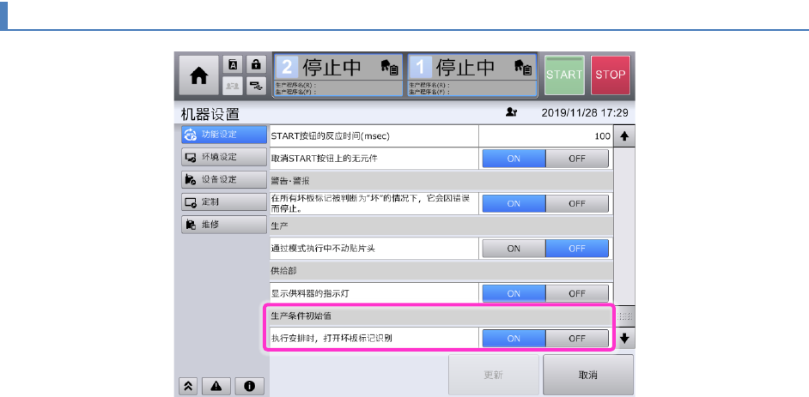Viewport: 809px width, 397px height.
Task: Open the warning triangle icon
Action: click(x=216, y=386)
